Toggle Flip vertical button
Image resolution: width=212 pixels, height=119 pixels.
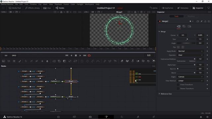point(183,47)
